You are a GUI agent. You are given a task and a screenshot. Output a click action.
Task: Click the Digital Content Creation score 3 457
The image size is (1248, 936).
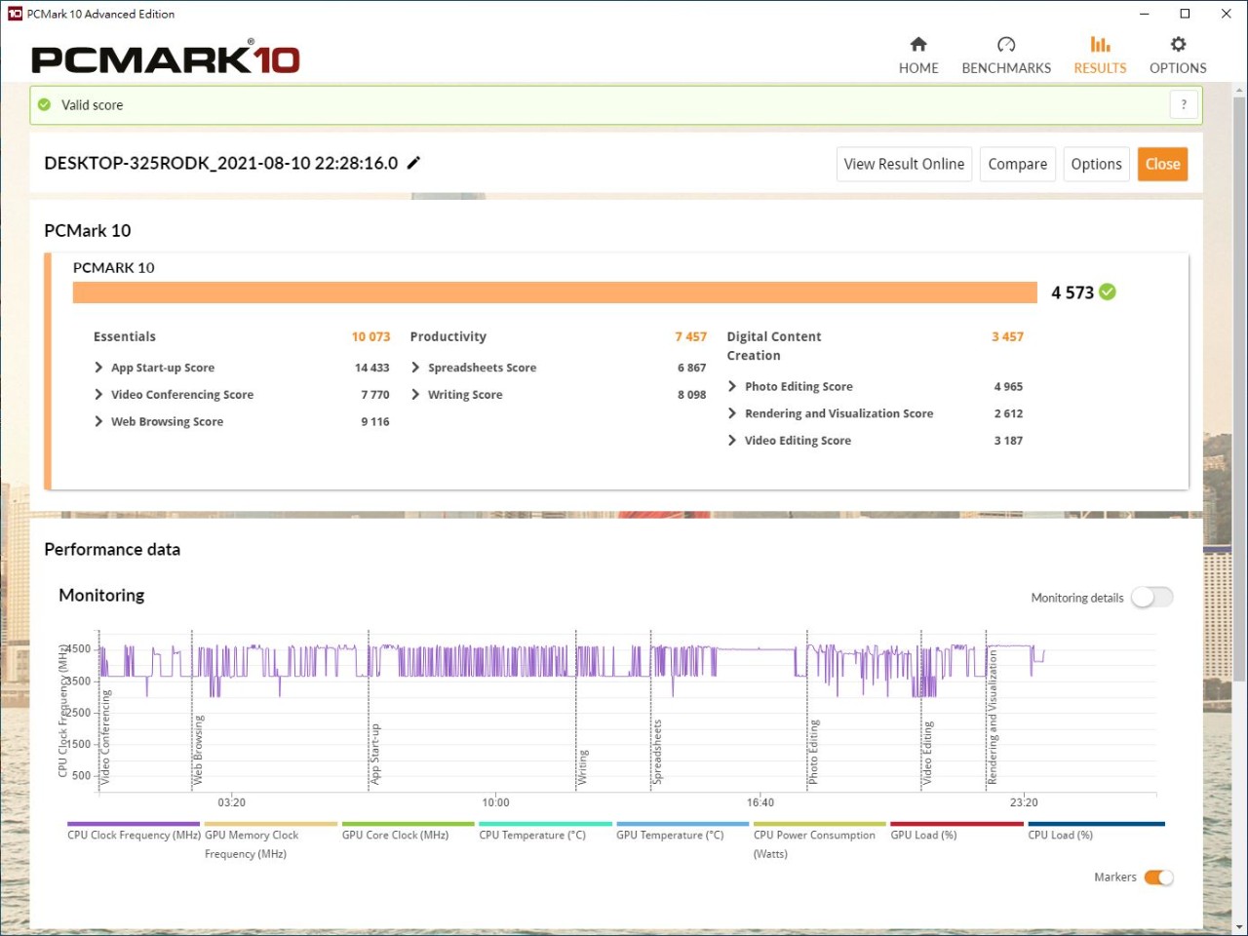point(1007,336)
